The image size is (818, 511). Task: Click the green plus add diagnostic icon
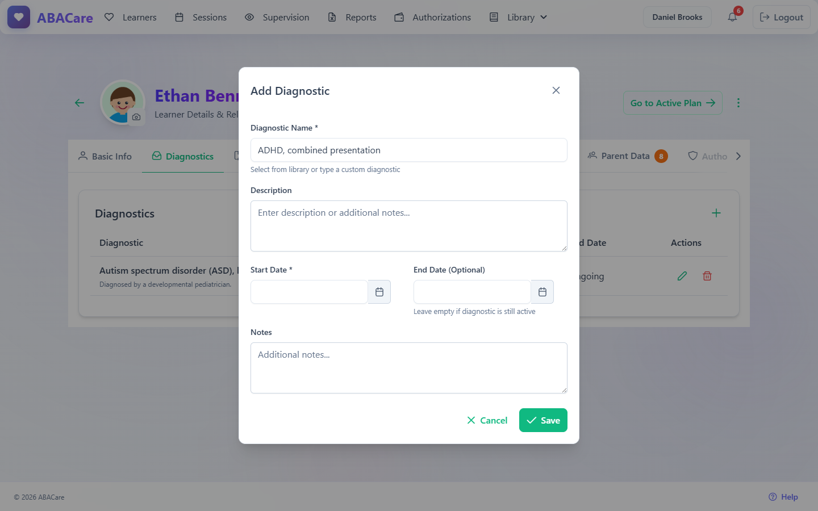coord(716,213)
